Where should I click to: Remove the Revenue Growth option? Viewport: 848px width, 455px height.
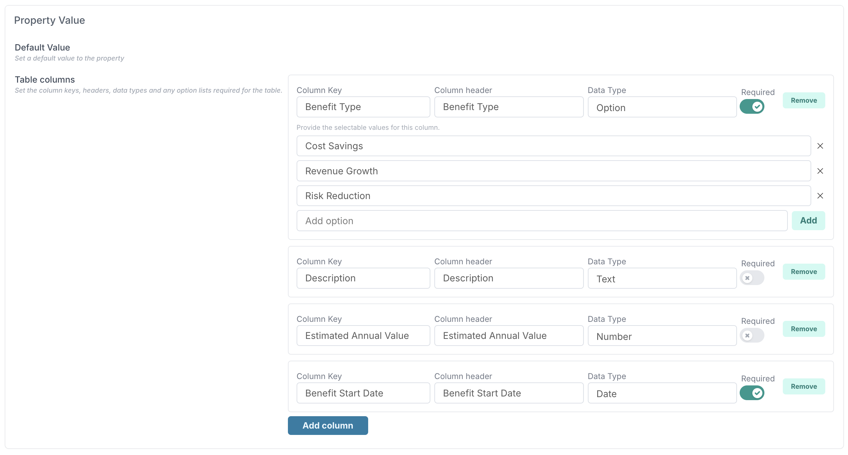coord(820,171)
